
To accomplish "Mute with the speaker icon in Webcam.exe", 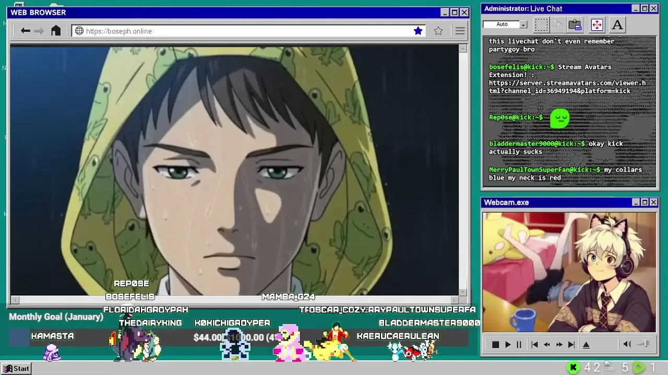I will click(627, 344).
